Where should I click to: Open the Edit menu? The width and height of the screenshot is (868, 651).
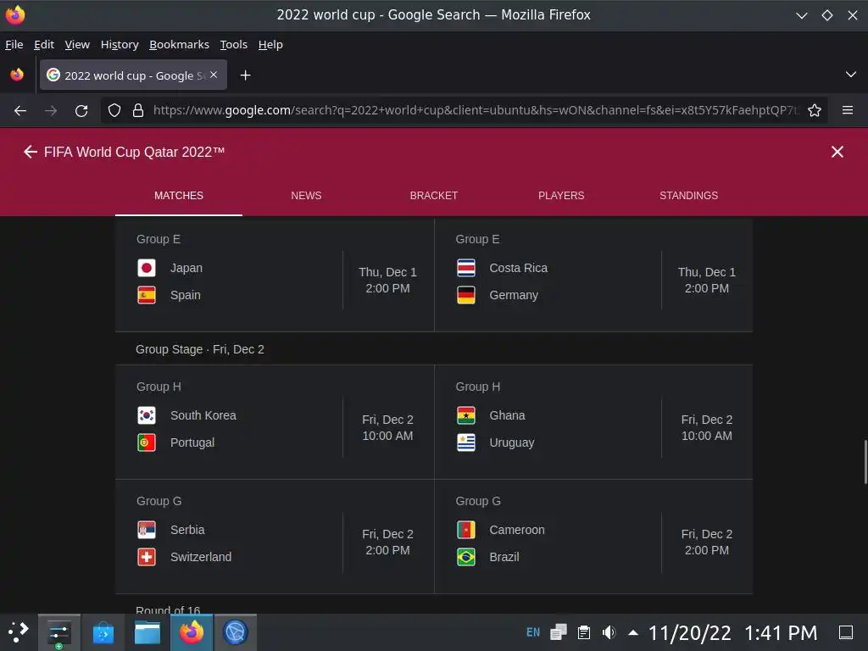pyautogui.click(x=44, y=44)
